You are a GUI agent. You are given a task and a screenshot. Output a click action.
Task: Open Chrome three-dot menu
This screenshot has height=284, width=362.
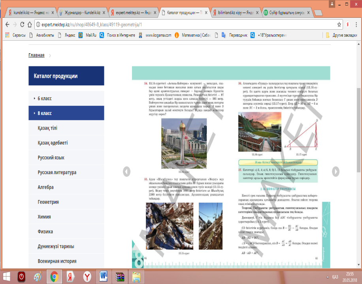[x=356, y=24]
